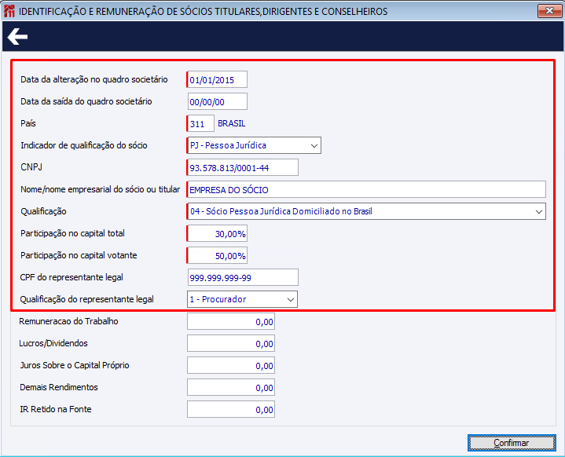Click the IR Retido na Fonte field
The width and height of the screenshot is (565, 457).
231,409
